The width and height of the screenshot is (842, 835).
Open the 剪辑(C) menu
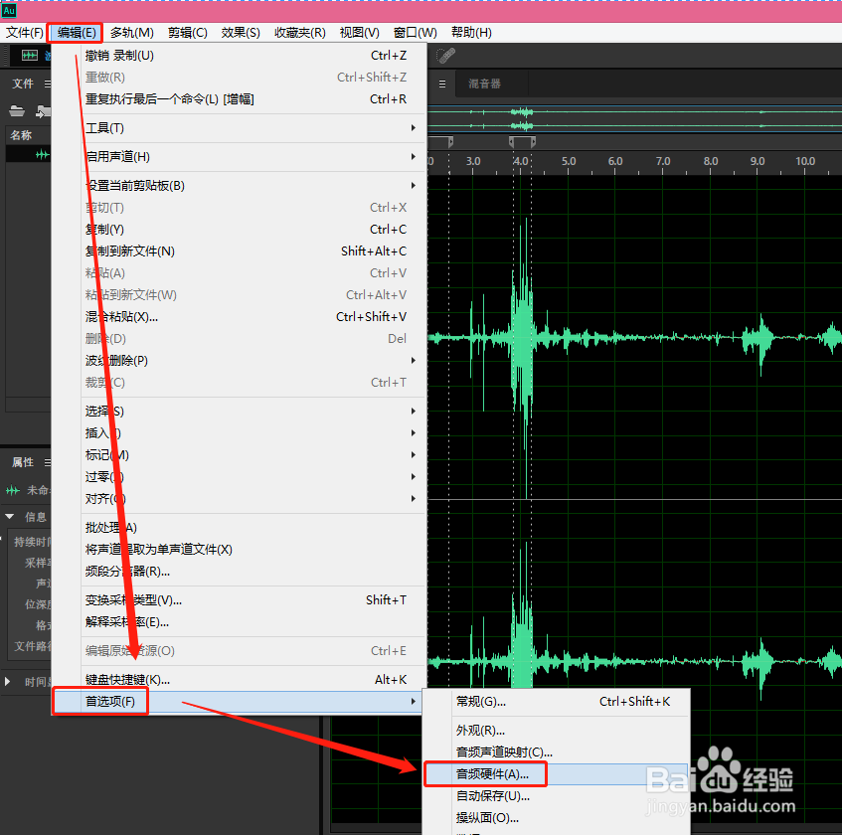(x=187, y=33)
